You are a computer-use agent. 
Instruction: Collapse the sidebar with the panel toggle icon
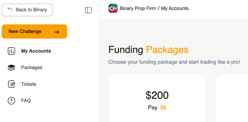pyautogui.click(x=88, y=10)
